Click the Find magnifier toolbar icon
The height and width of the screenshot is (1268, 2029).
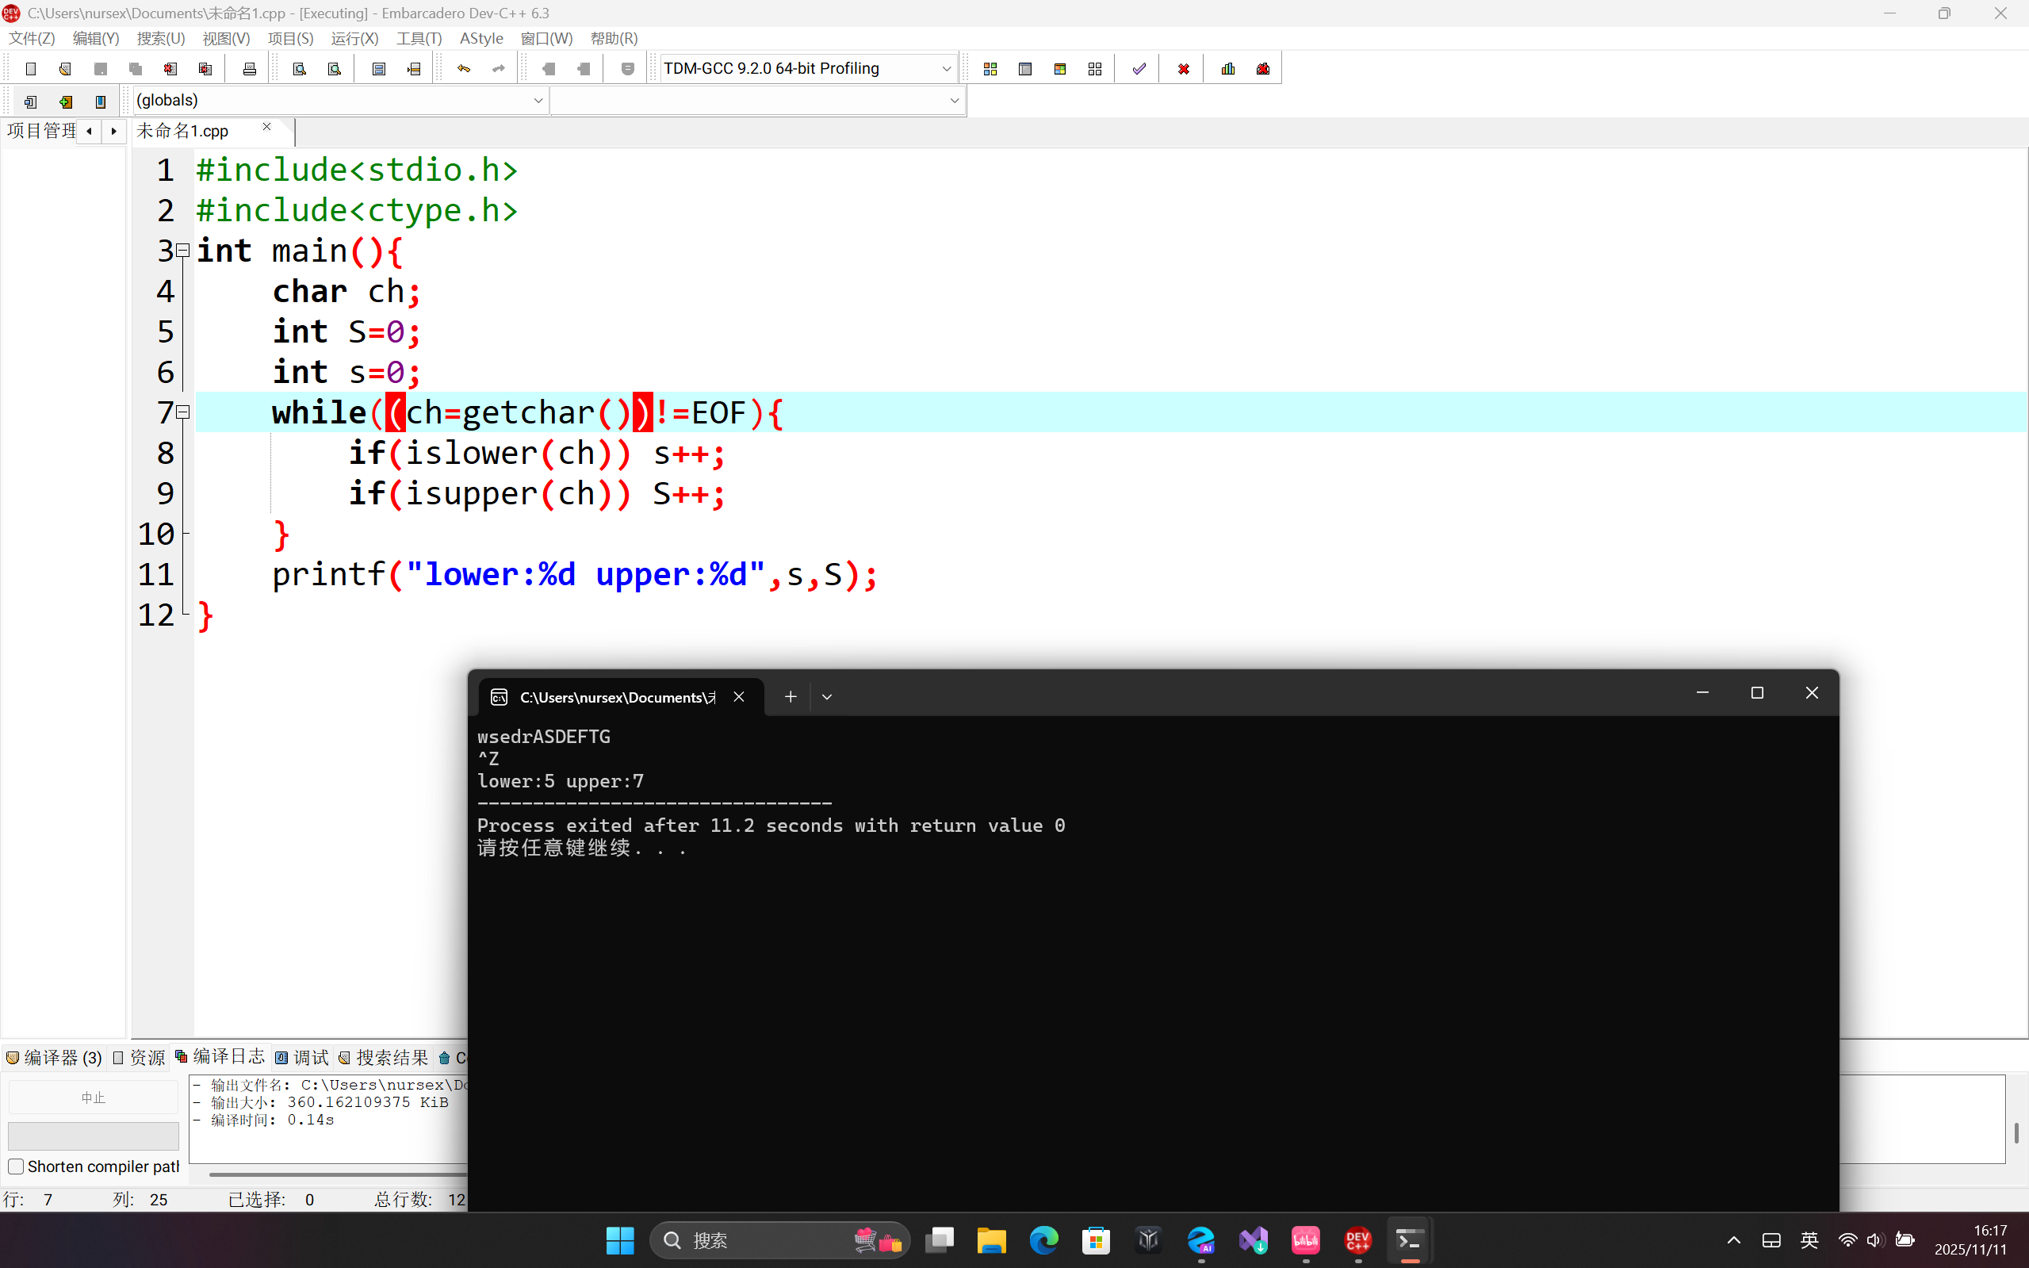coord(300,69)
